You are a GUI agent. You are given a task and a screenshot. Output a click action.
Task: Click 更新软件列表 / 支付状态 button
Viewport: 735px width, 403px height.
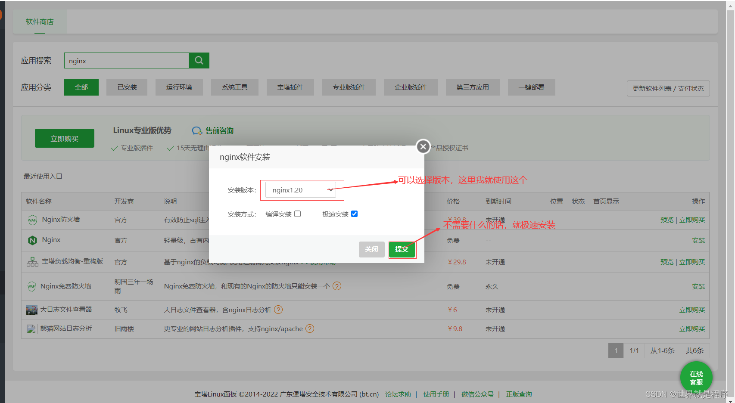[668, 88]
